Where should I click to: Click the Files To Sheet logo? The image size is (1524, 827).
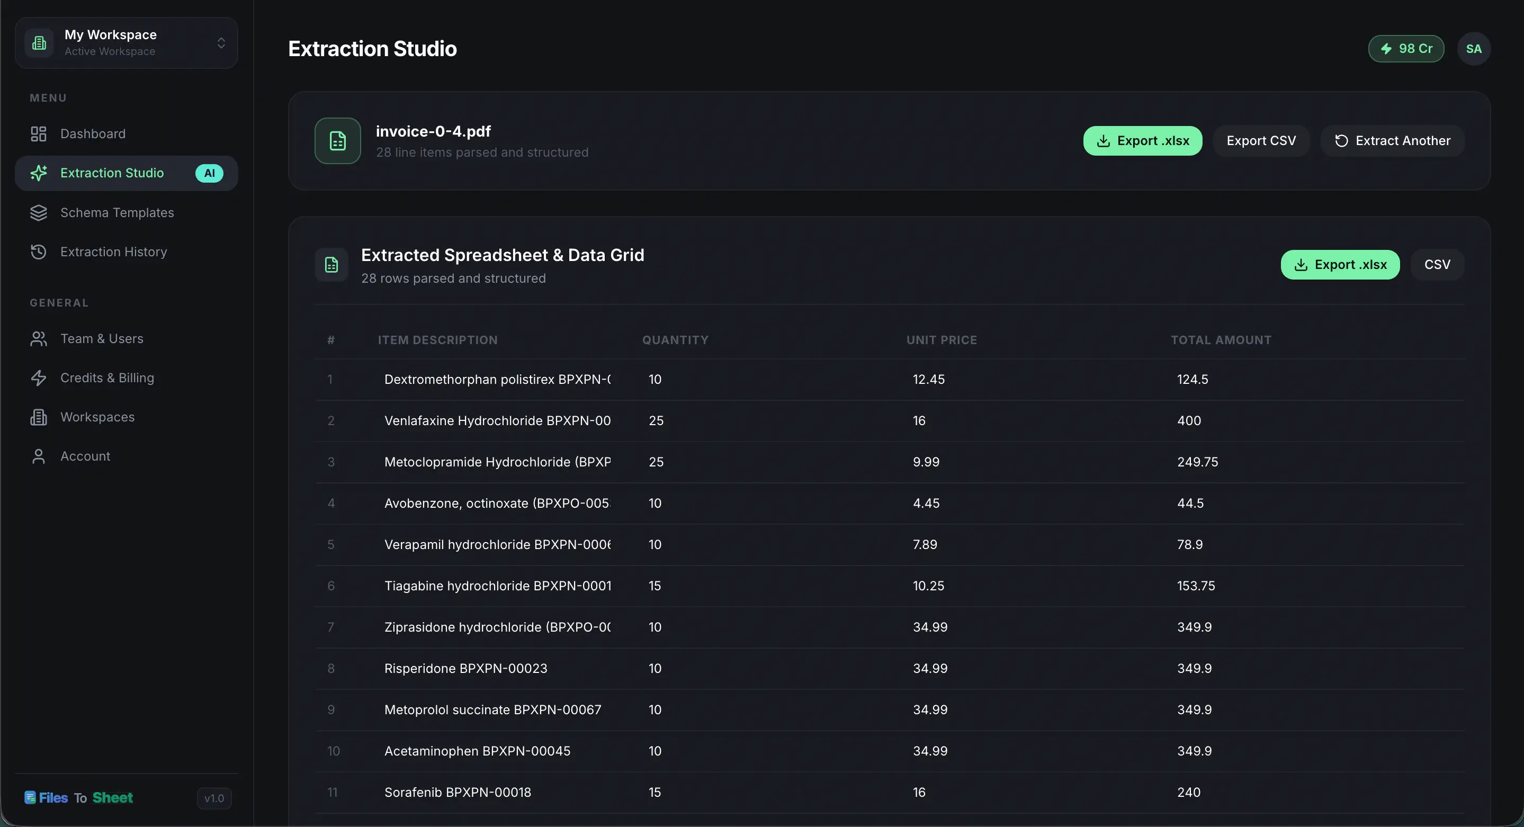(x=79, y=797)
